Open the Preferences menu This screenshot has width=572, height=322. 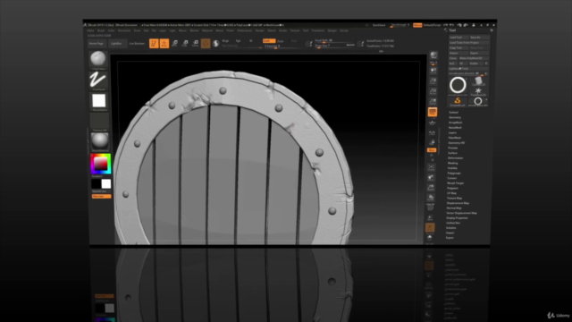tap(244, 30)
